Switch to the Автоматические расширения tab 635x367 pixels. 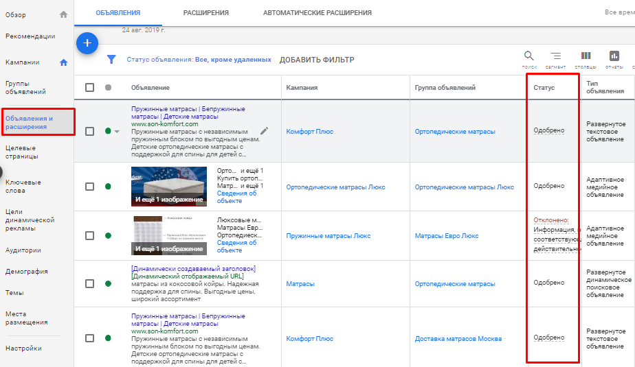click(317, 12)
